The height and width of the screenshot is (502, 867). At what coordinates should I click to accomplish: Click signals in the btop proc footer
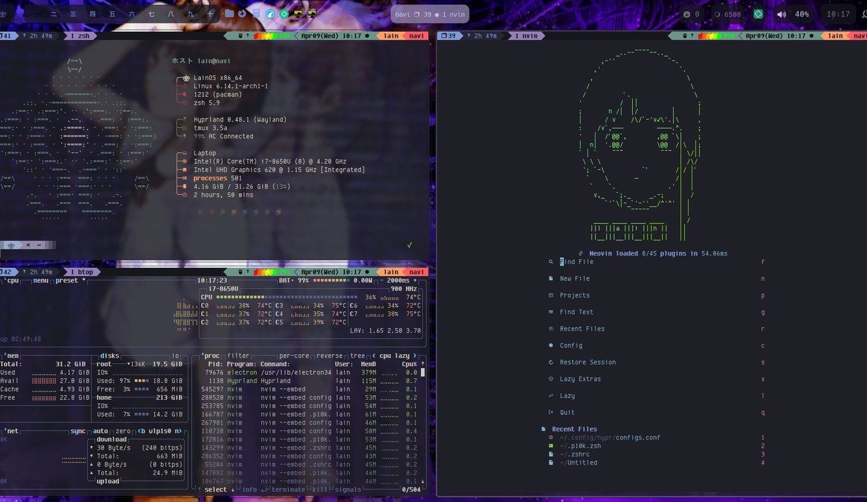(347, 489)
